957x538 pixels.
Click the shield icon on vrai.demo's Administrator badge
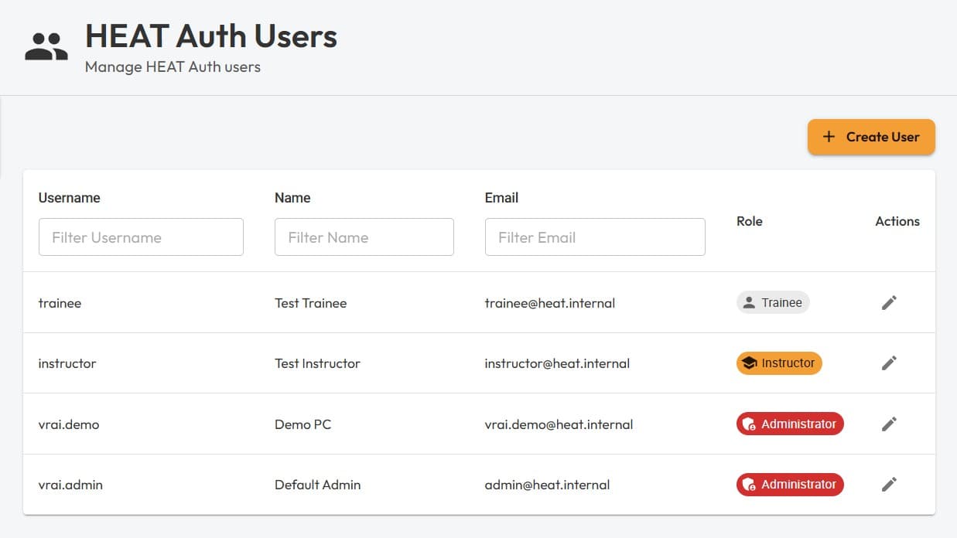[x=747, y=424]
